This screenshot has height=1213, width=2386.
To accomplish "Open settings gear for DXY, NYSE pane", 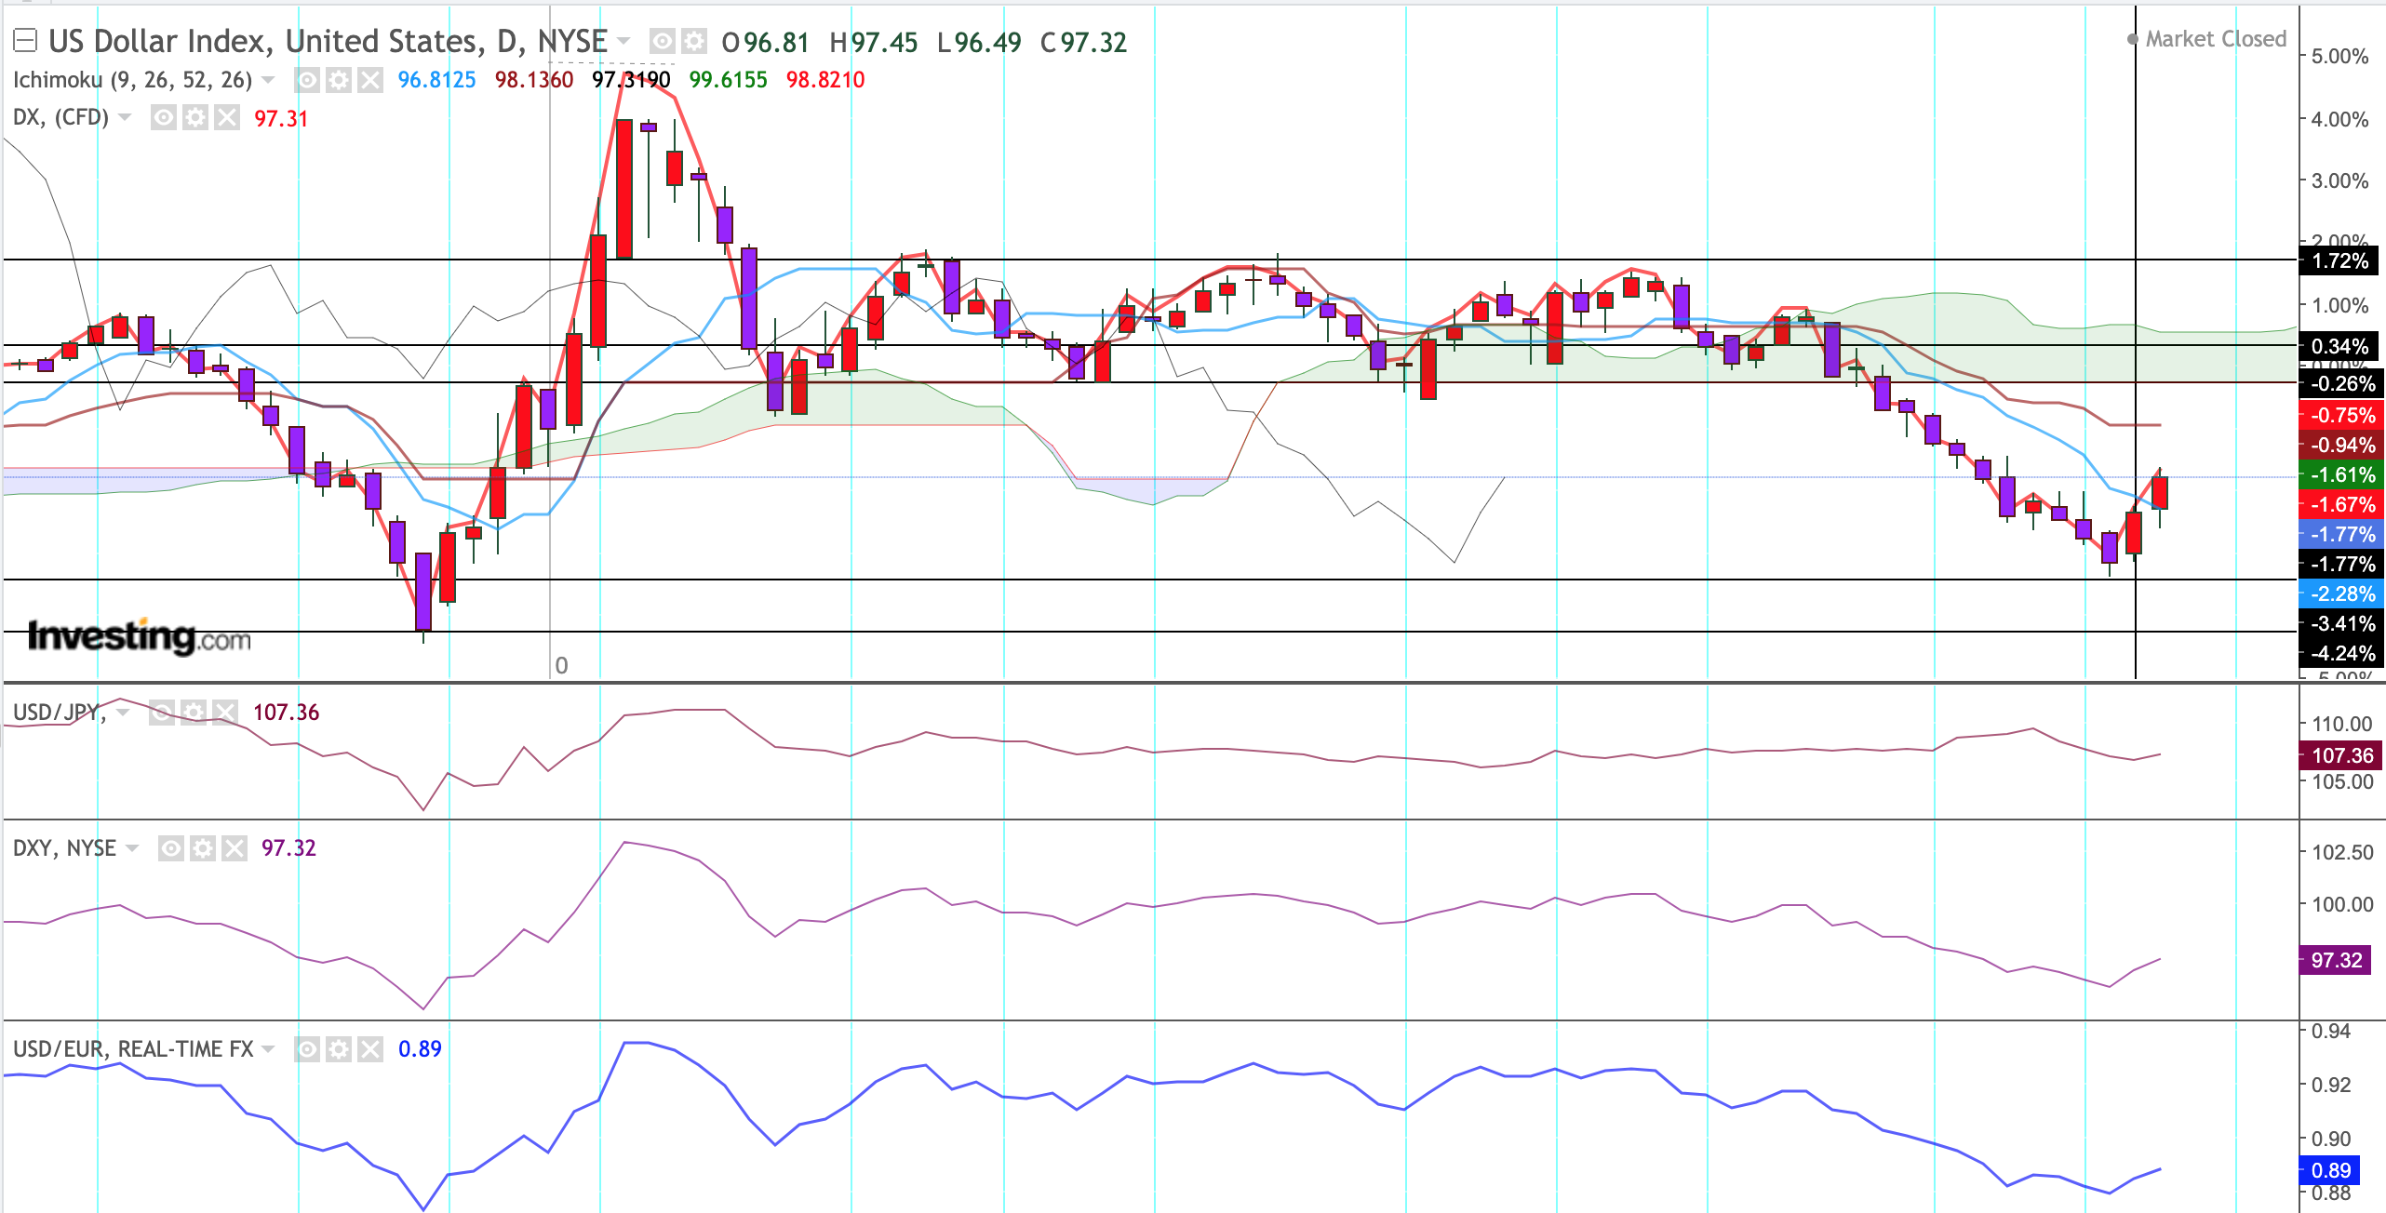I will click(x=203, y=848).
